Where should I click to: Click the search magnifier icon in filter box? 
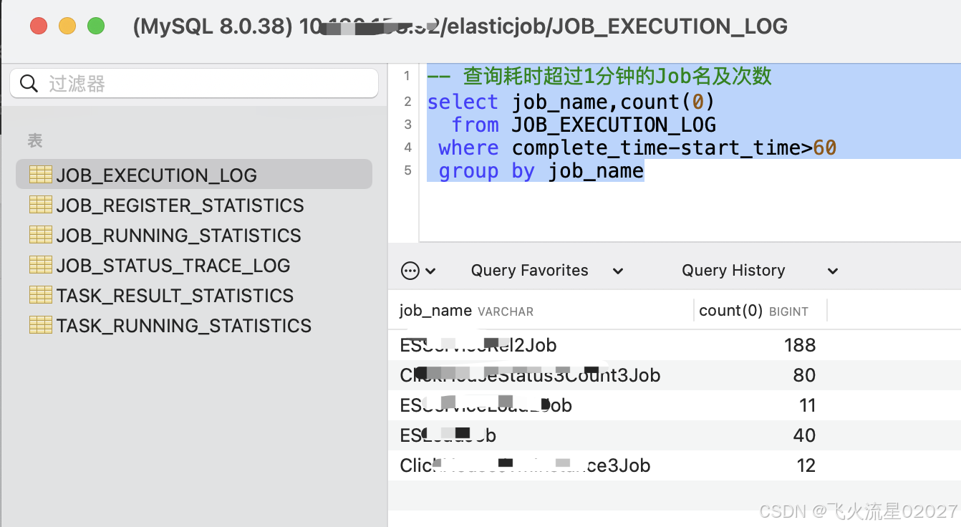point(29,84)
